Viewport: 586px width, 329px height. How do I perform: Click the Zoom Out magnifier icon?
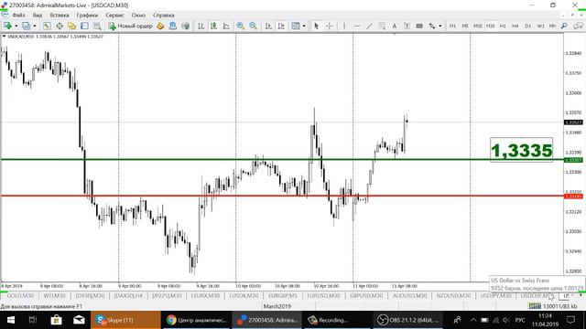click(253, 26)
